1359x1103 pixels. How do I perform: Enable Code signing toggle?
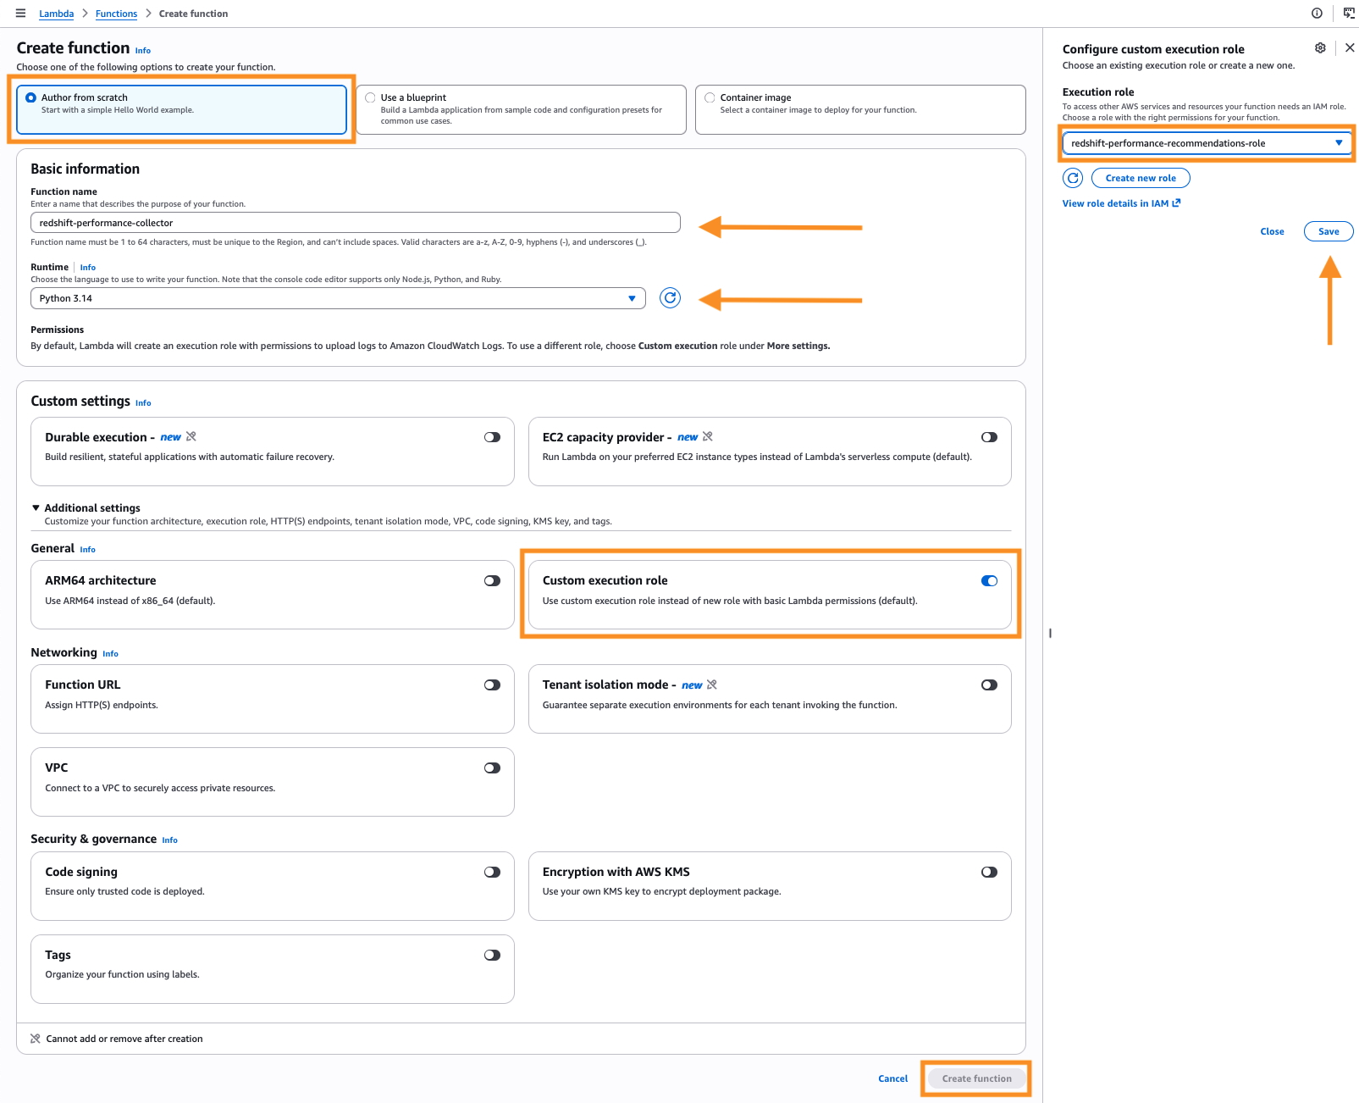pyautogui.click(x=492, y=873)
